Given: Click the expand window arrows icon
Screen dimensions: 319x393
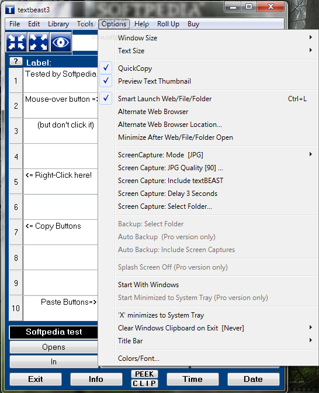Looking at the screenshot, I should coord(39,42).
